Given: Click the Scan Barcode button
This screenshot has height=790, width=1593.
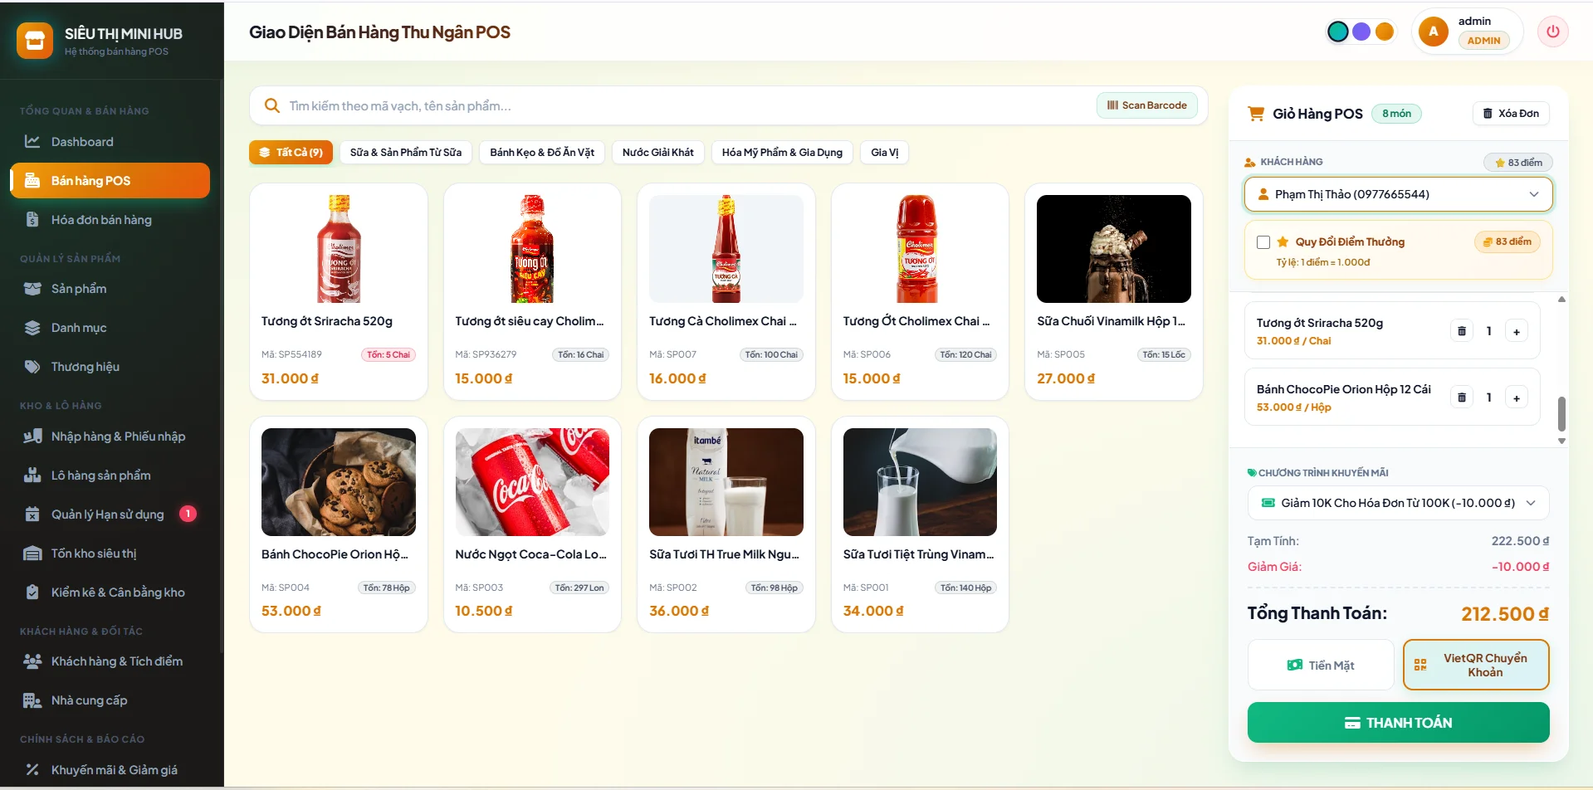Looking at the screenshot, I should click(x=1146, y=105).
